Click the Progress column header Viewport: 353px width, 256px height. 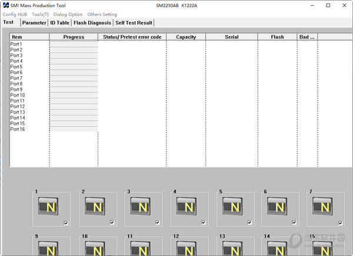pos(74,37)
